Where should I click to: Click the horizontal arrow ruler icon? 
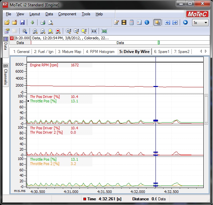[94, 31]
